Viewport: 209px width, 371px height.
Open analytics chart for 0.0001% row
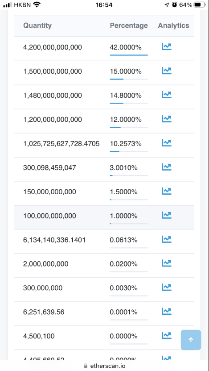167,311
